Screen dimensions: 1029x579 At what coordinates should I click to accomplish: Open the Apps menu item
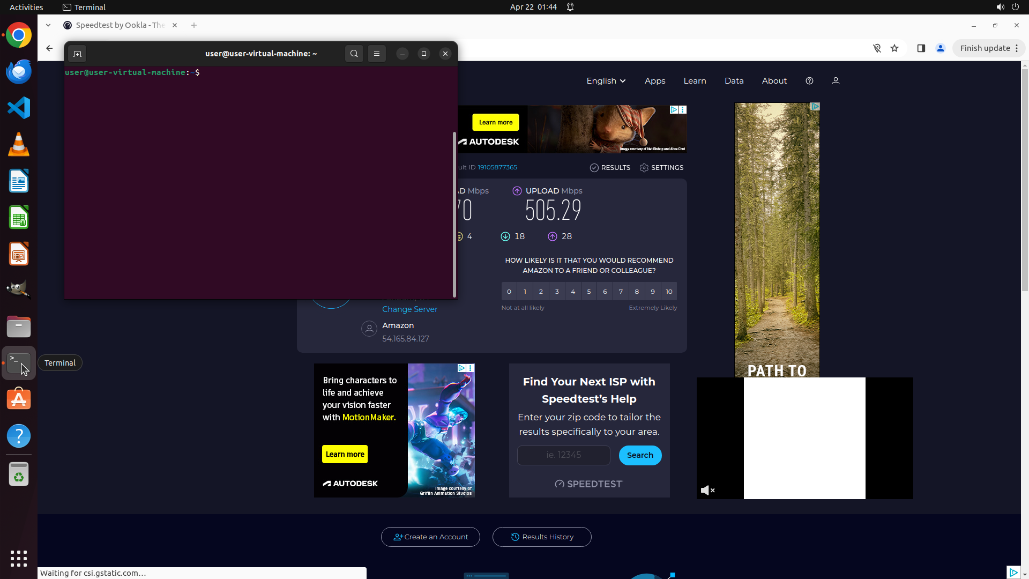[x=654, y=81]
